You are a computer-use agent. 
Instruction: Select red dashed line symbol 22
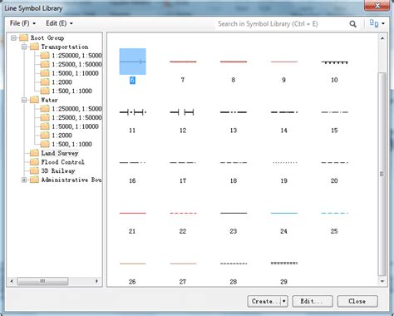pos(183,213)
